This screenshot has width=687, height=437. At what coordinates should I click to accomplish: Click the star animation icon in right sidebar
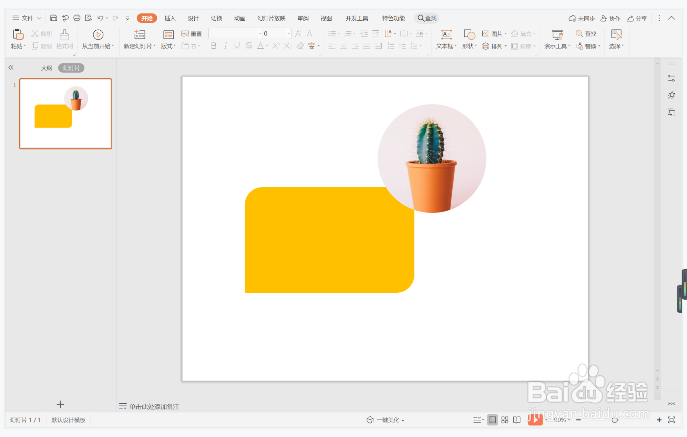point(671,95)
